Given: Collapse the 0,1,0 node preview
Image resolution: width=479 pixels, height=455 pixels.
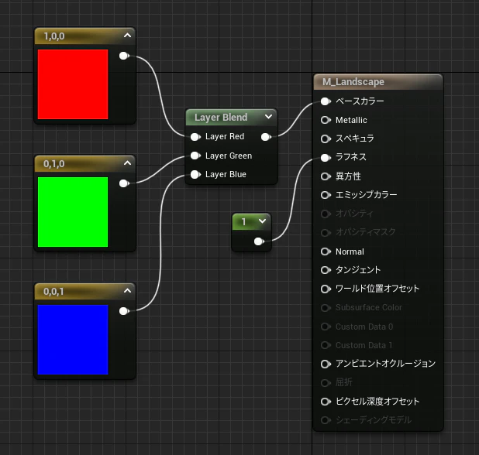Looking at the screenshot, I should 127,163.
